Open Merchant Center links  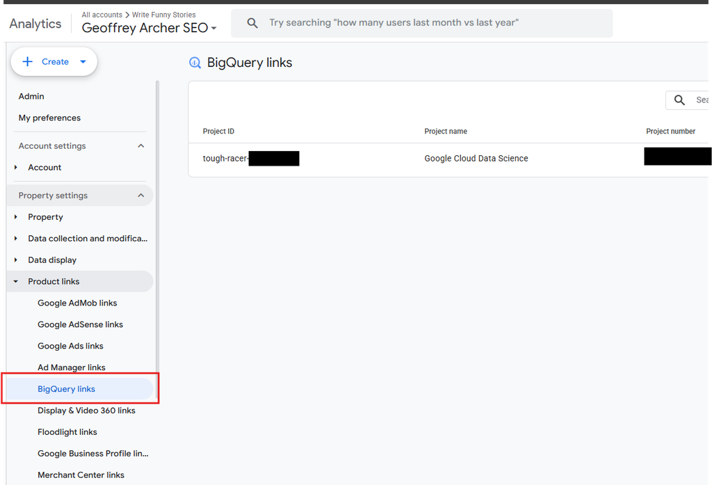81,475
